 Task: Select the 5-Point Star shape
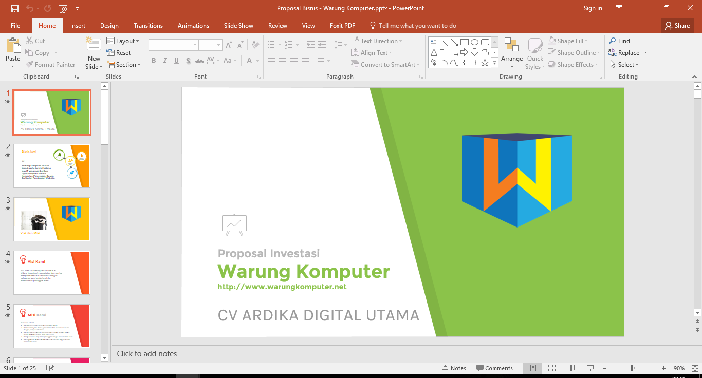(485, 63)
